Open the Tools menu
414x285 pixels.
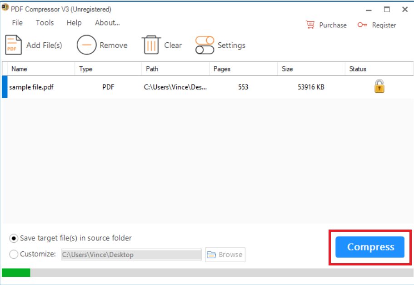44,23
